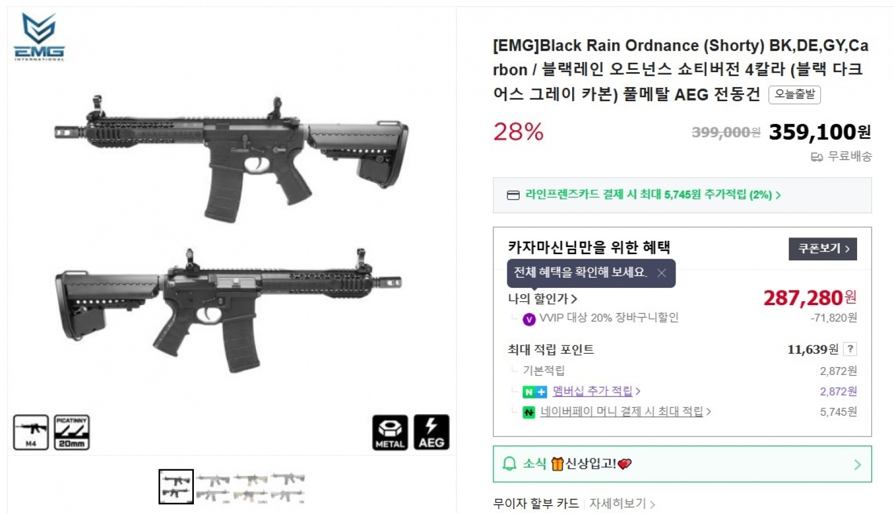Click the purple VVIP badge icon

[x=529, y=319]
